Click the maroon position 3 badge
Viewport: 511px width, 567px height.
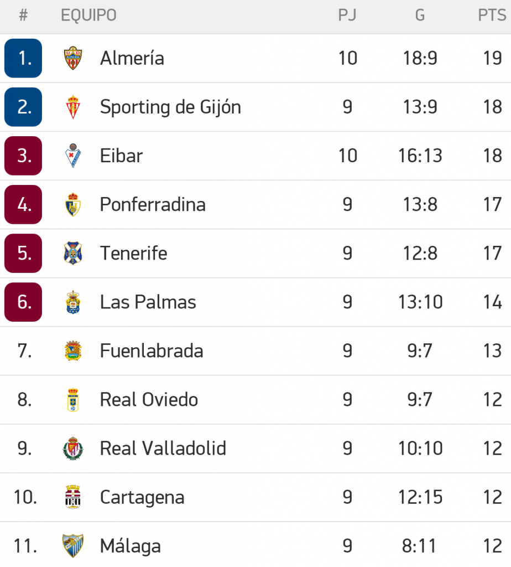click(23, 156)
